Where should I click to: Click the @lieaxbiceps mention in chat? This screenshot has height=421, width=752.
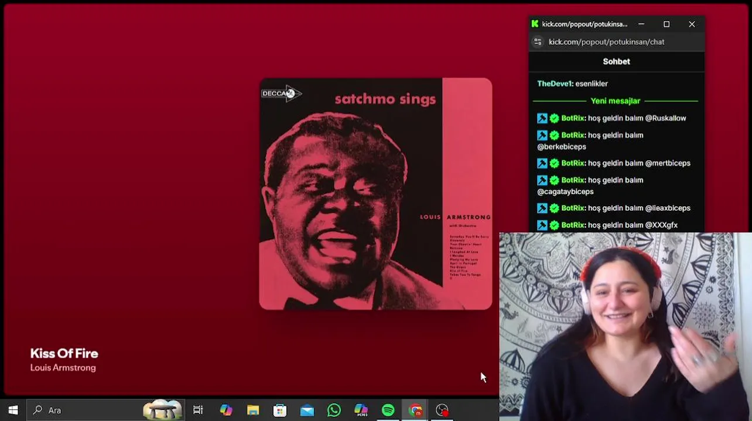(668, 208)
